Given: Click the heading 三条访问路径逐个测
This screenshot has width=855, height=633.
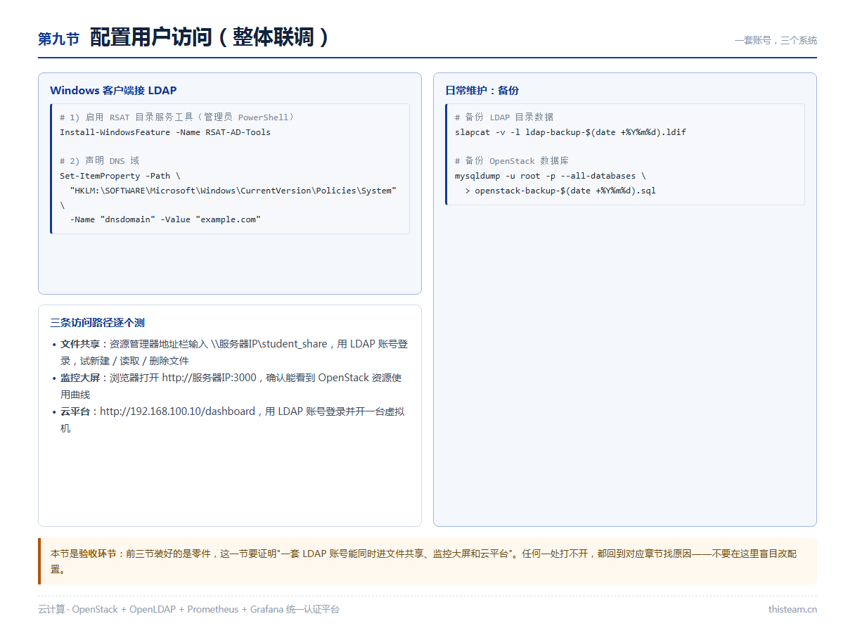Looking at the screenshot, I should [97, 323].
